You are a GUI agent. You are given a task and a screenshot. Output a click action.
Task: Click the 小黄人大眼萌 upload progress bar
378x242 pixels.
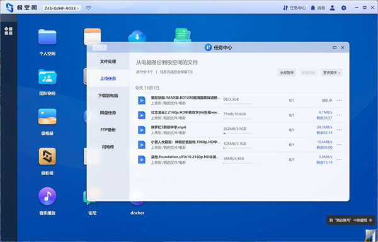238,148
